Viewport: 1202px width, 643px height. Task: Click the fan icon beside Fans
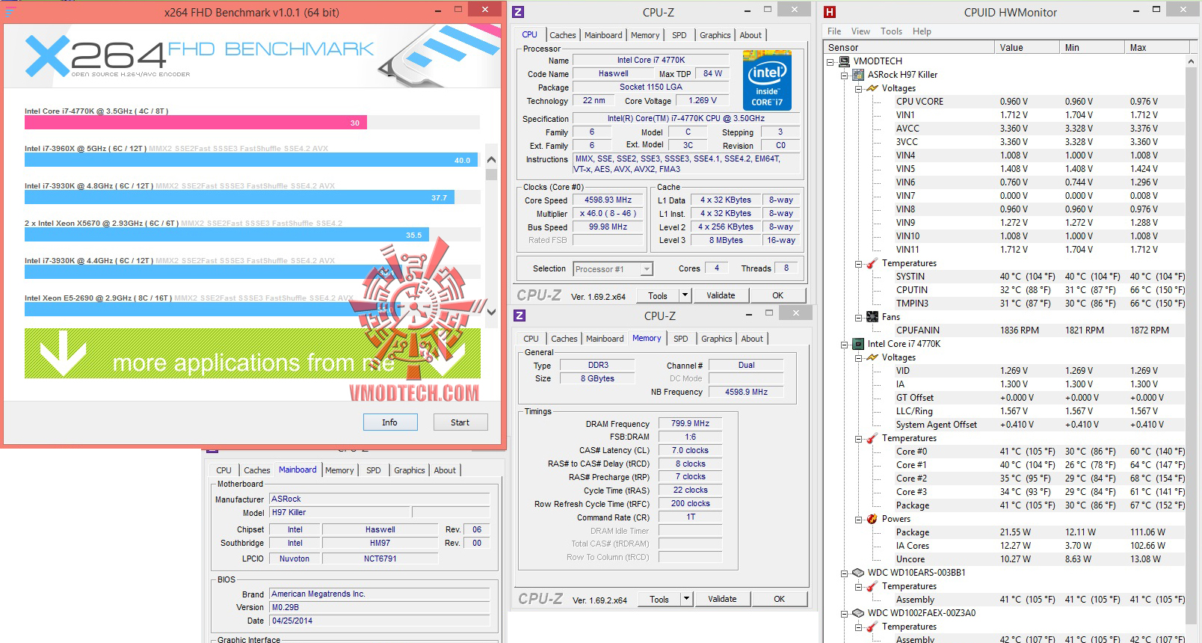tap(872, 317)
